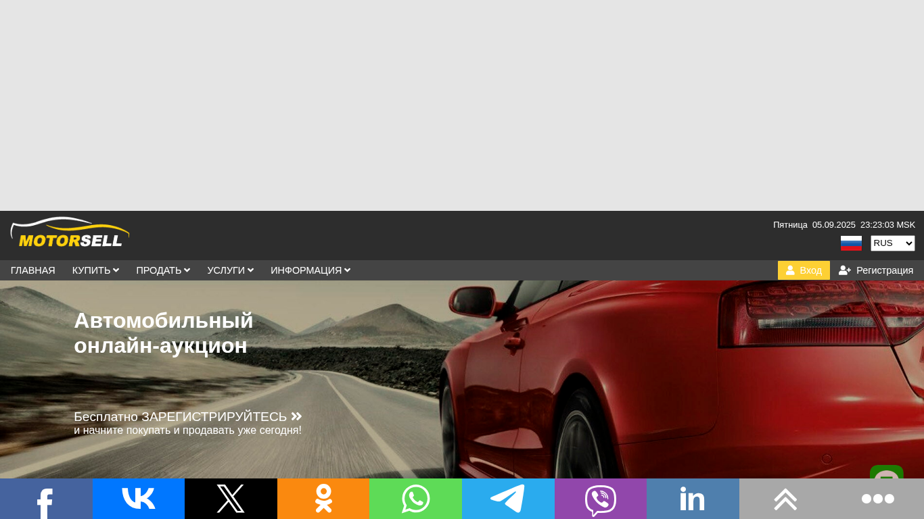Show more sharing options (three dots)
This screenshot has width=924, height=519.
[878, 499]
